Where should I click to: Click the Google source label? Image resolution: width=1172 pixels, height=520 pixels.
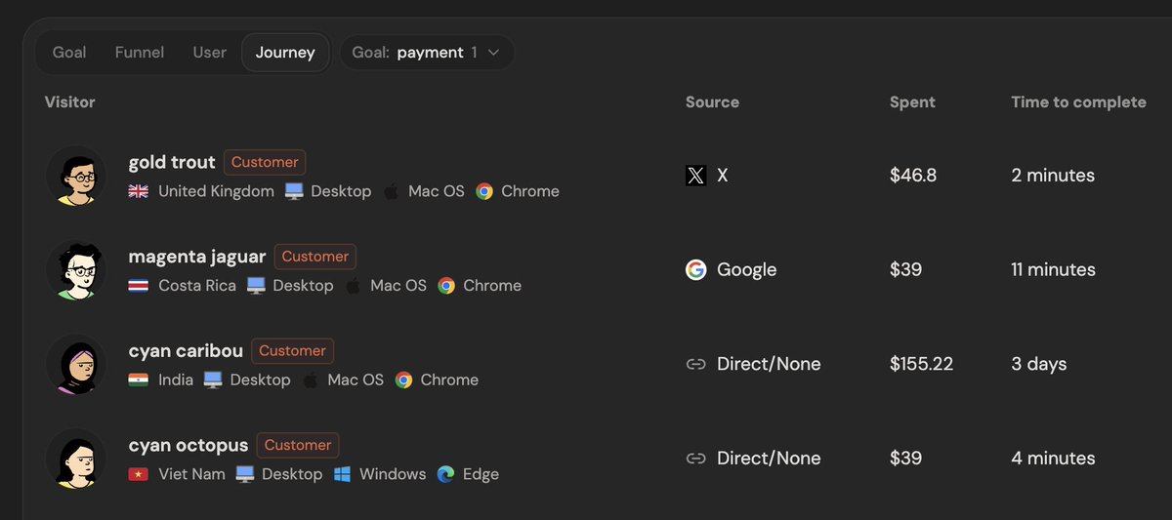tap(746, 269)
